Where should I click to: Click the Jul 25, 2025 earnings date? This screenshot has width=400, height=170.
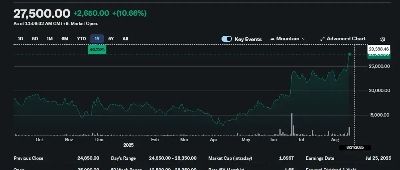(x=378, y=158)
